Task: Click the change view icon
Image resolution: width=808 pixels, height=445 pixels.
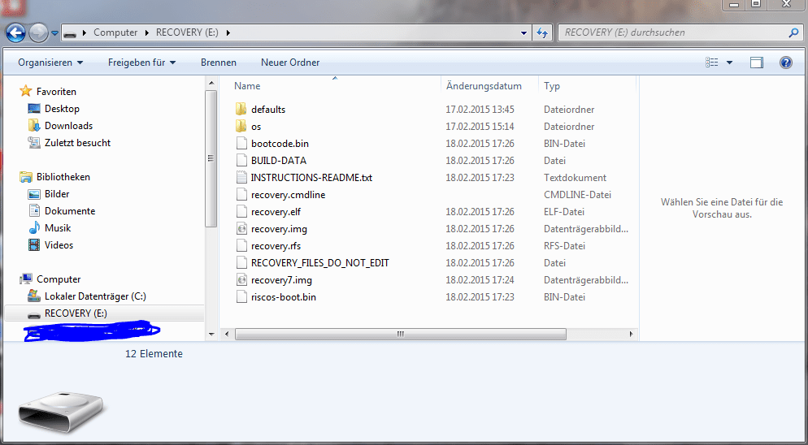Action: click(711, 63)
